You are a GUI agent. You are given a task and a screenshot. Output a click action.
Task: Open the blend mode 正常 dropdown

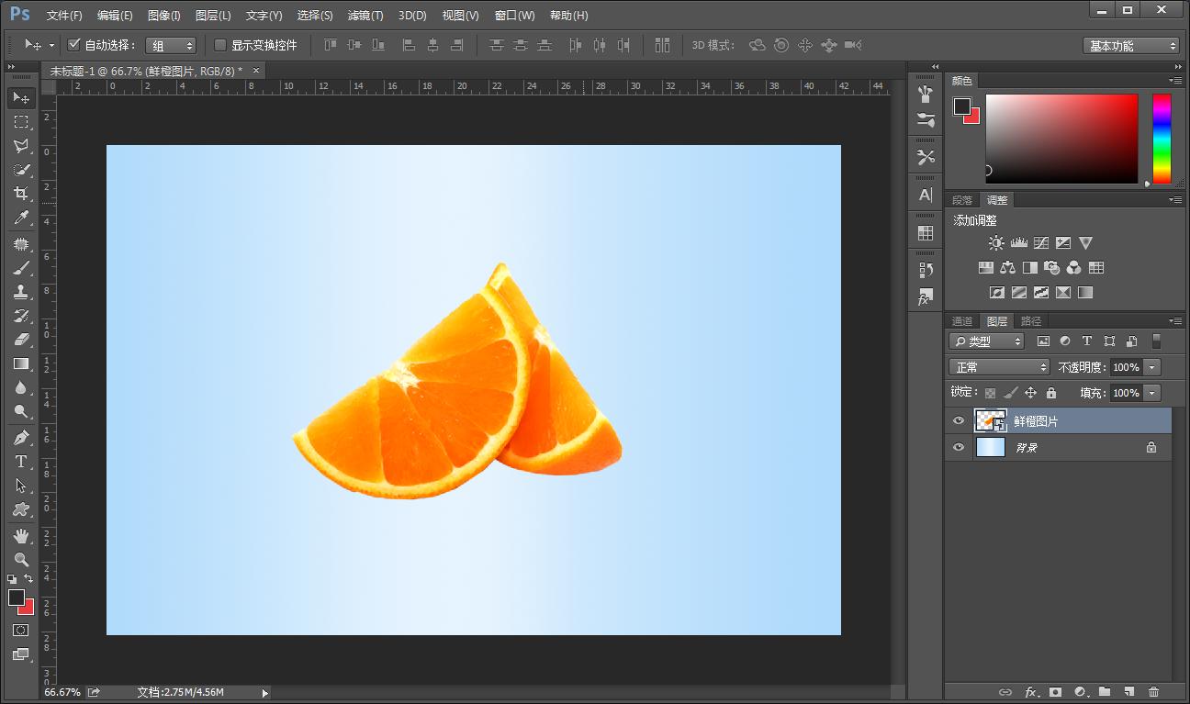point(999,367)
